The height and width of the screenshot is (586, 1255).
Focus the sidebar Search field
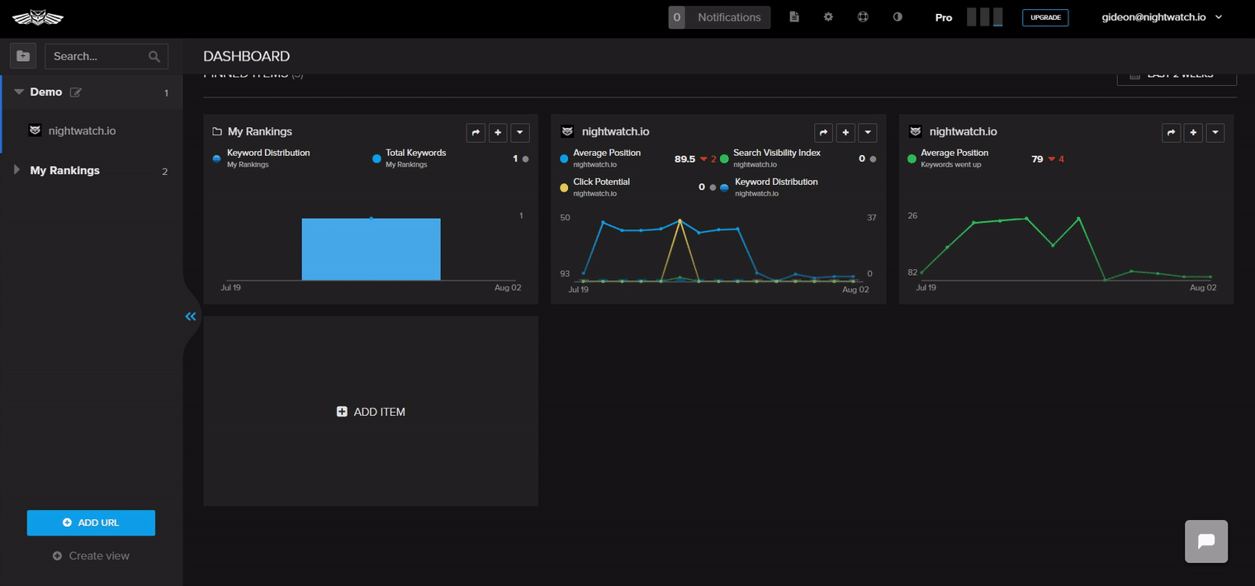click(x=107, y=56)
